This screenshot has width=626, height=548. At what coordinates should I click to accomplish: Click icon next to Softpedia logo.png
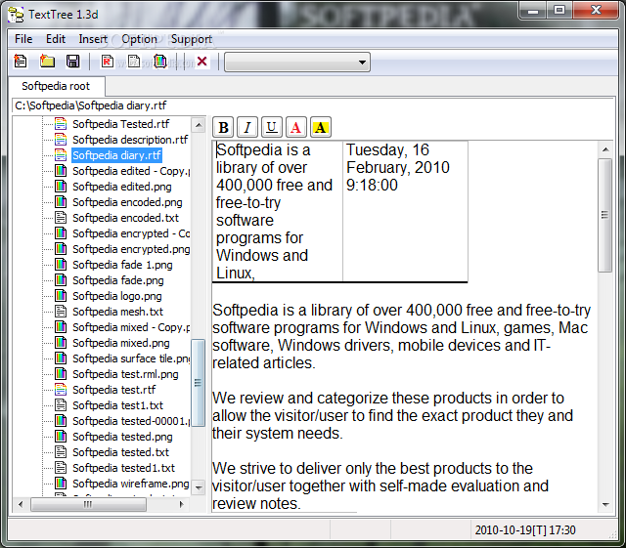coord(61,296)
